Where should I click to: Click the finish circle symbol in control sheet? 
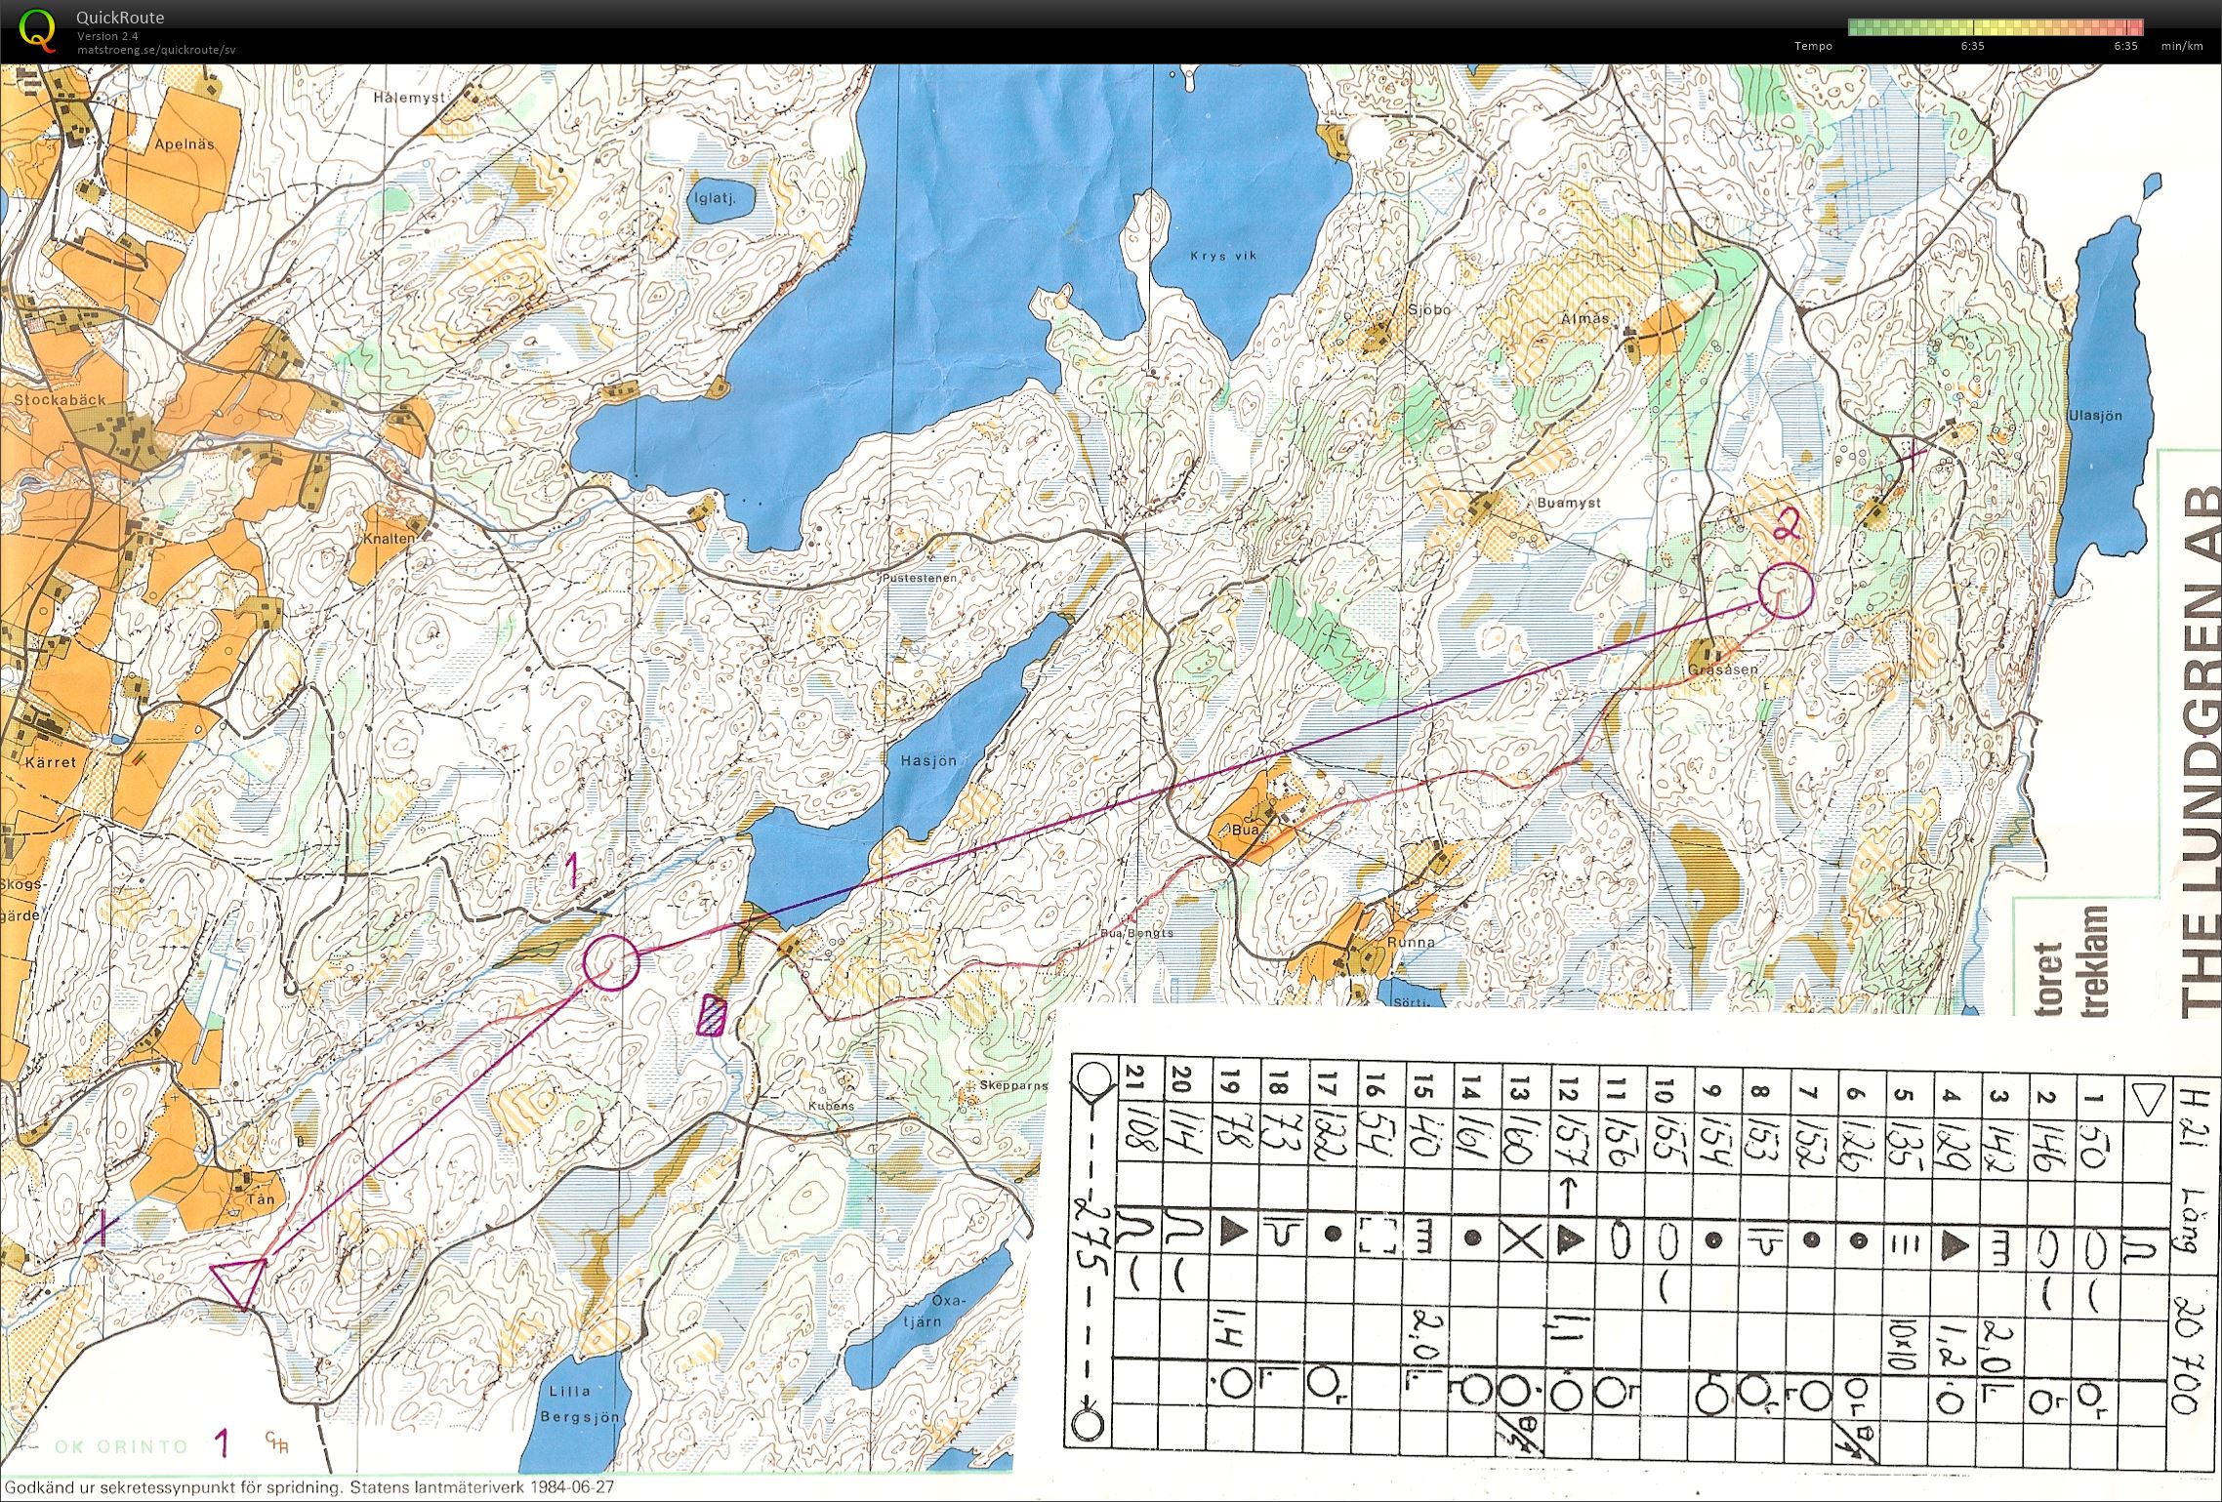pyautogui.click(x=1090, y=1425)
